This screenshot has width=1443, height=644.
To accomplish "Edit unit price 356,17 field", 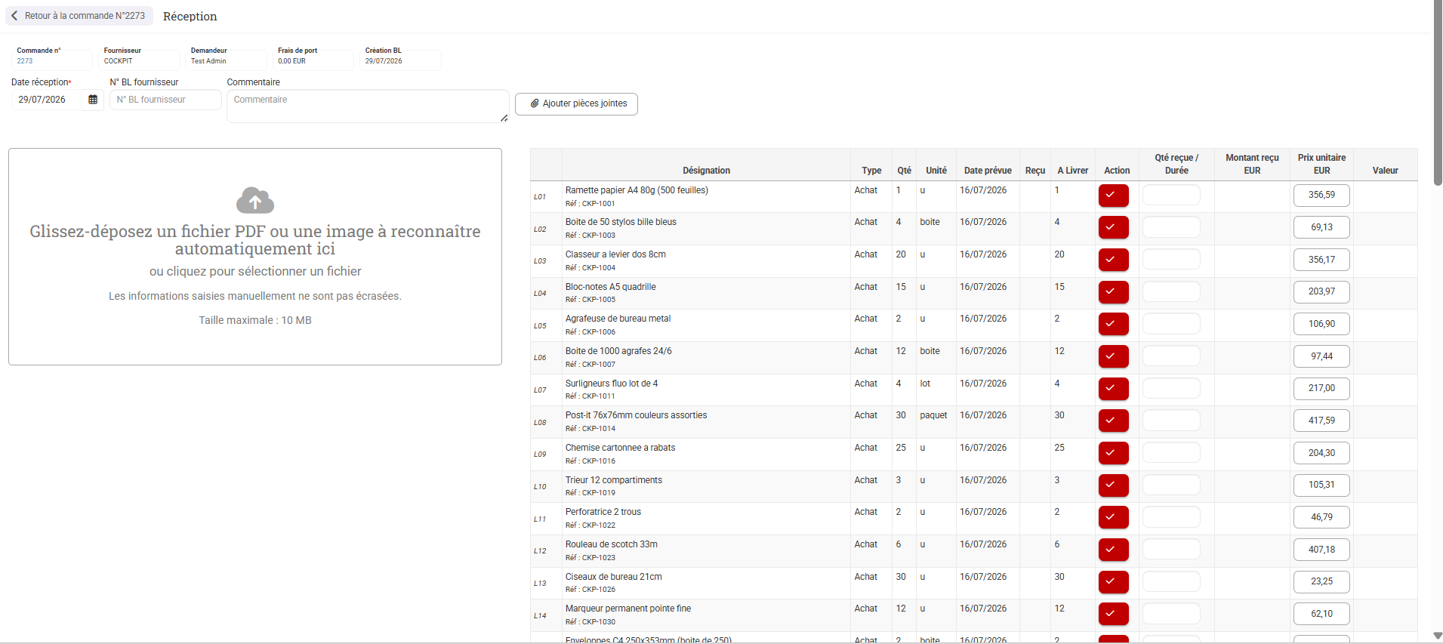I will pyautogui.click(x=1321, y=260).
